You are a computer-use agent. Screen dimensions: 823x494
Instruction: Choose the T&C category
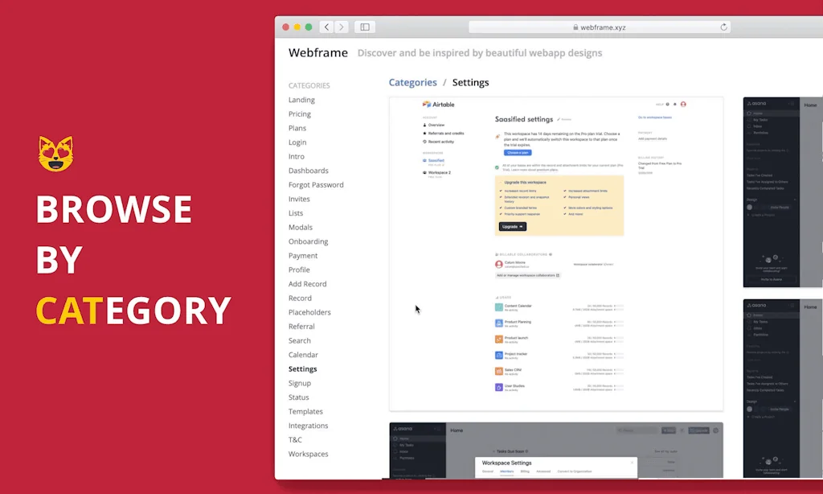click(295, 440)
